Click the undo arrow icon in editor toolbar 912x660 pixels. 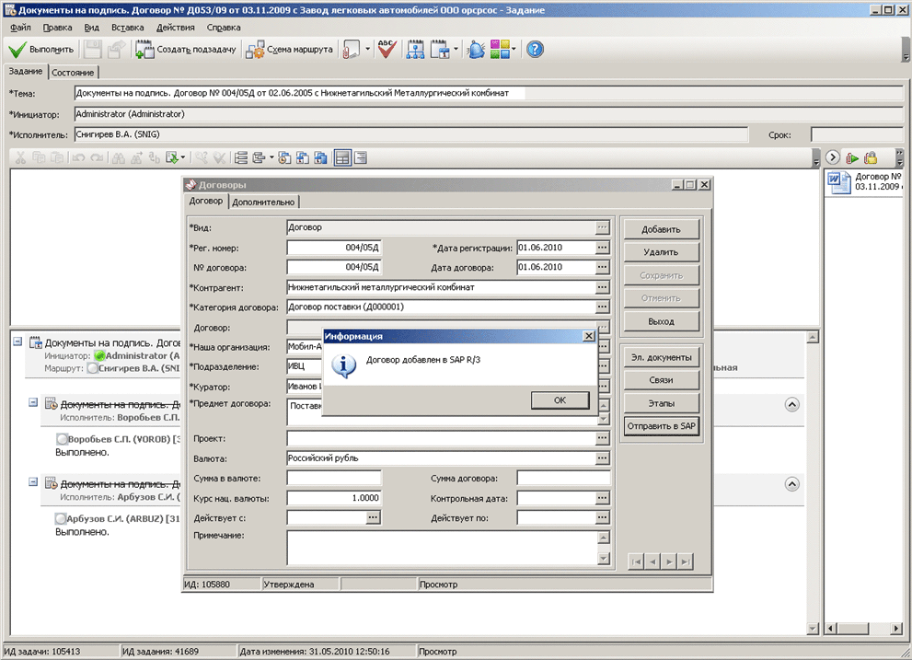click(x=78, y=157)
